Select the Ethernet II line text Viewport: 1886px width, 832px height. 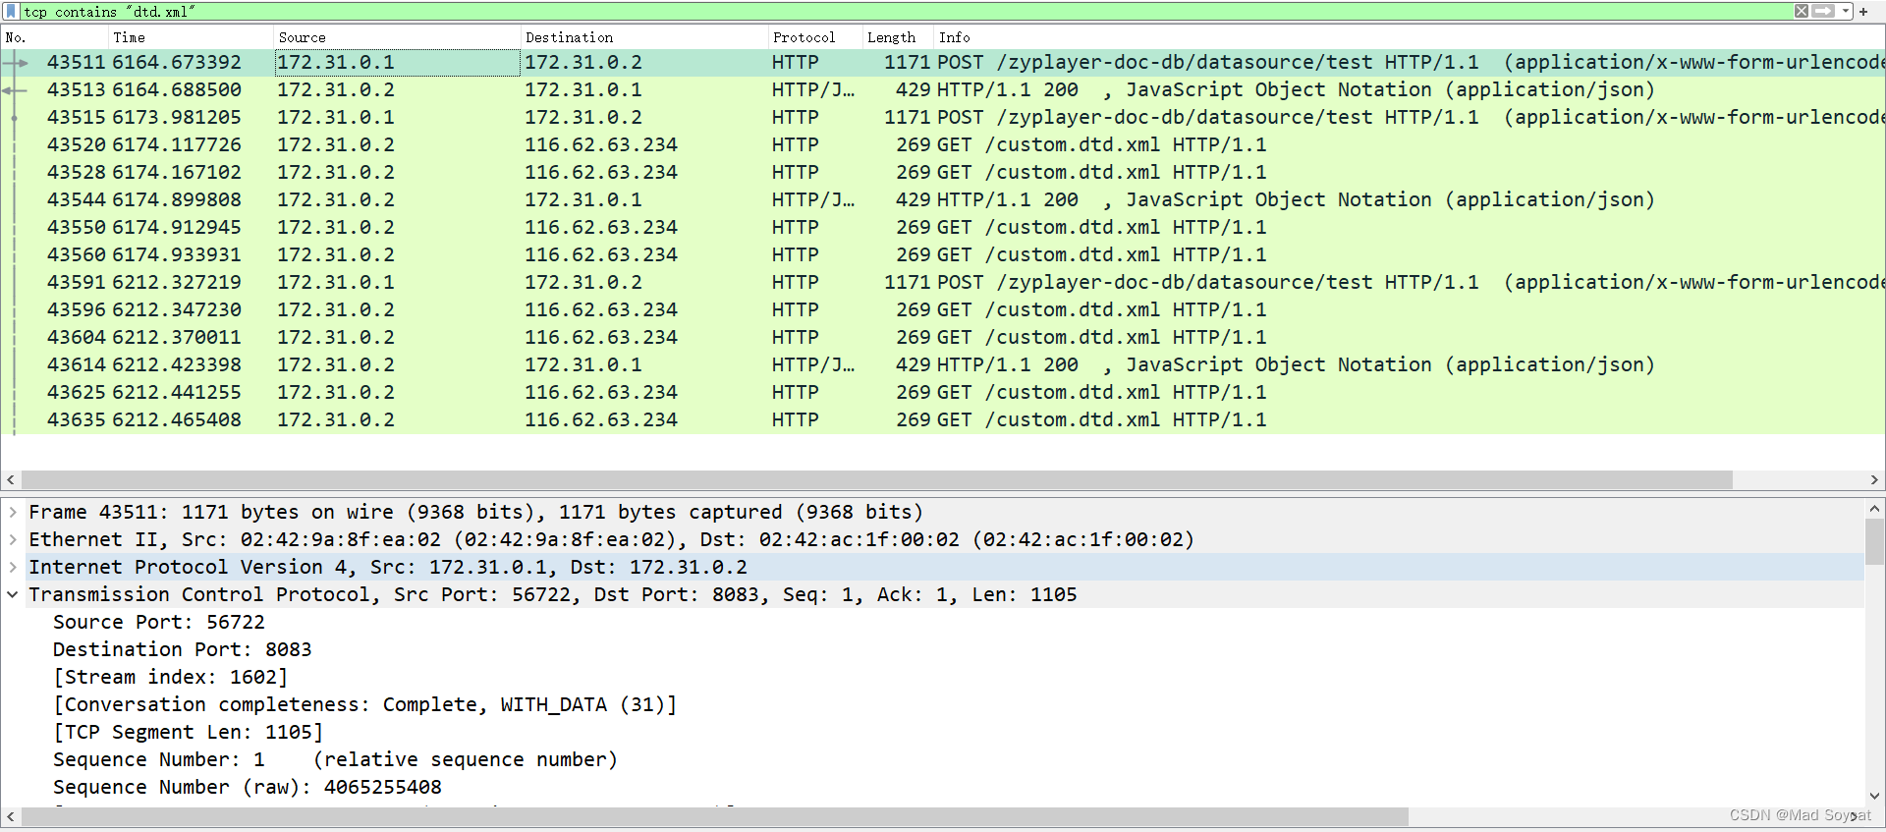[611, 539]
